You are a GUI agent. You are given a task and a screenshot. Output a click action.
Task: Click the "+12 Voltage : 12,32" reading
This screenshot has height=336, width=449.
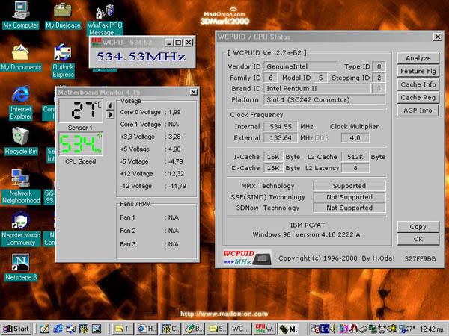[152, 174]
